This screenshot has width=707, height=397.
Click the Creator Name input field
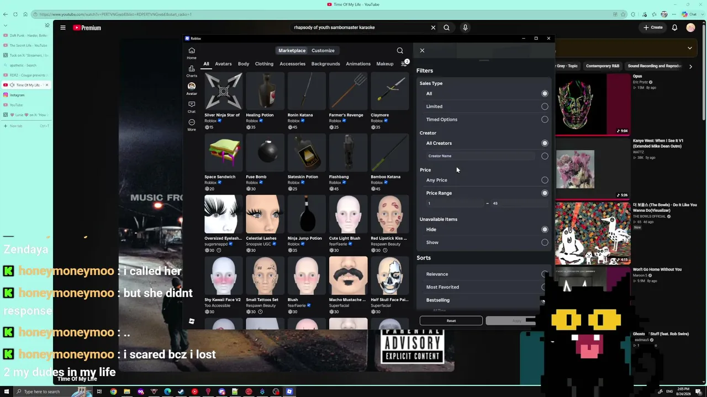tap(481, 156)
